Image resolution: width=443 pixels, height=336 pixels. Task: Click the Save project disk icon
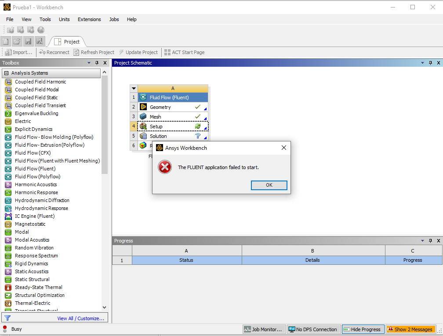28,41
